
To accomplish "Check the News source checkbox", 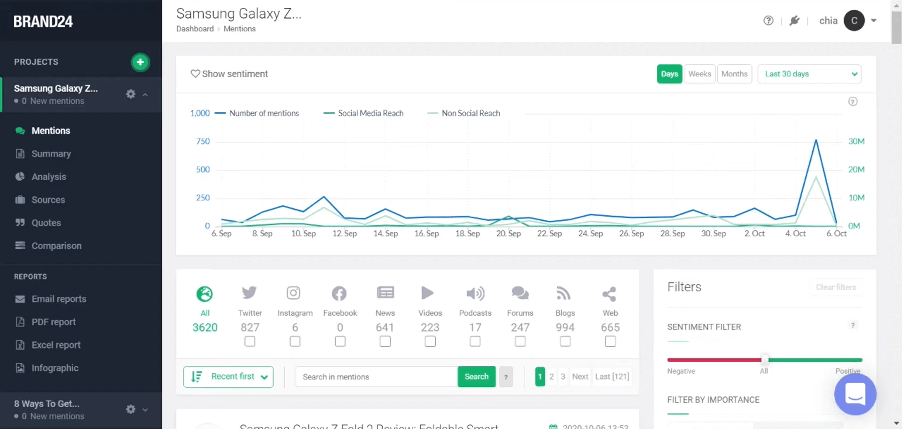I will click(x=385, y=342).
